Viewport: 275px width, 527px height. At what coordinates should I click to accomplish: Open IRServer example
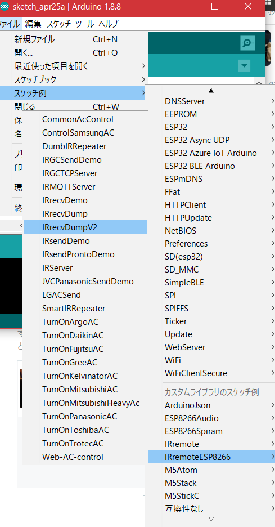tap(85, 268)
